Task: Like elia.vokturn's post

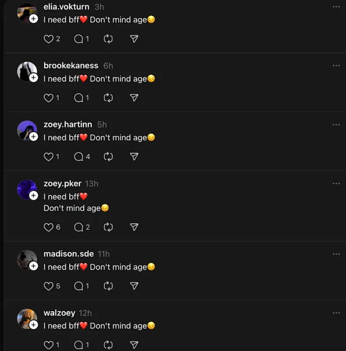Action: pyautogui.click(x=48, y=39)
